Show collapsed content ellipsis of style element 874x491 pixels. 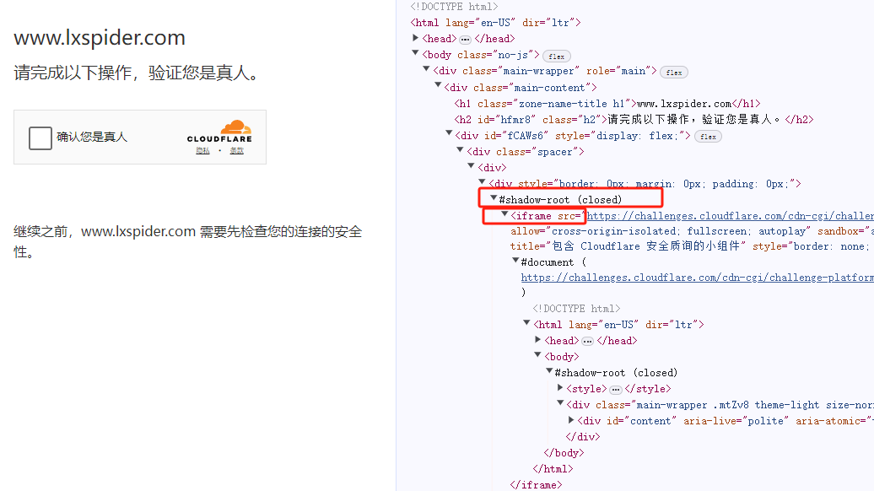(x=615, y=390)
